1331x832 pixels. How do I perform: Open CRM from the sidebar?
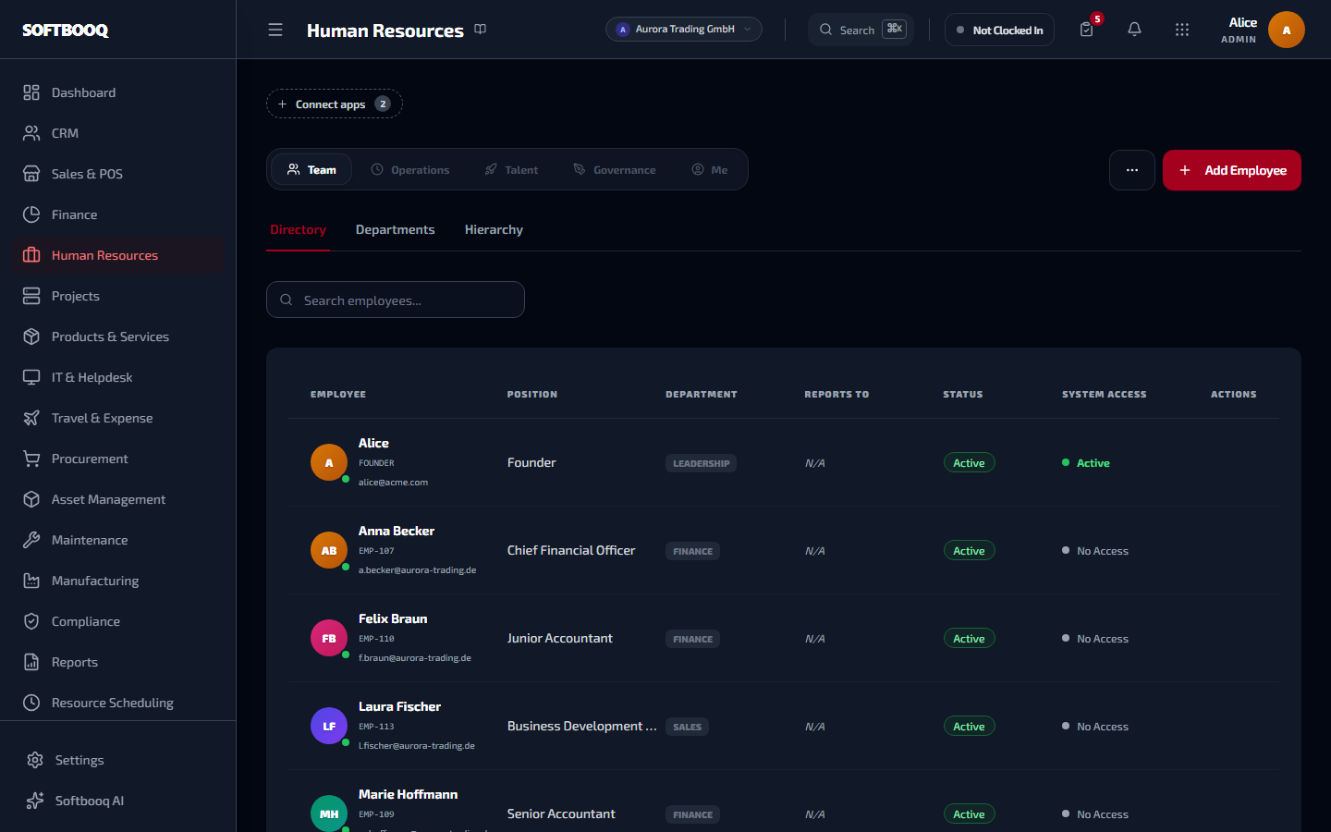point(117,133)
